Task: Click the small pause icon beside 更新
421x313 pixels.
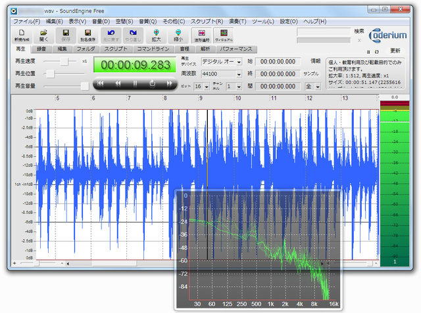Action: pos(368,52)
